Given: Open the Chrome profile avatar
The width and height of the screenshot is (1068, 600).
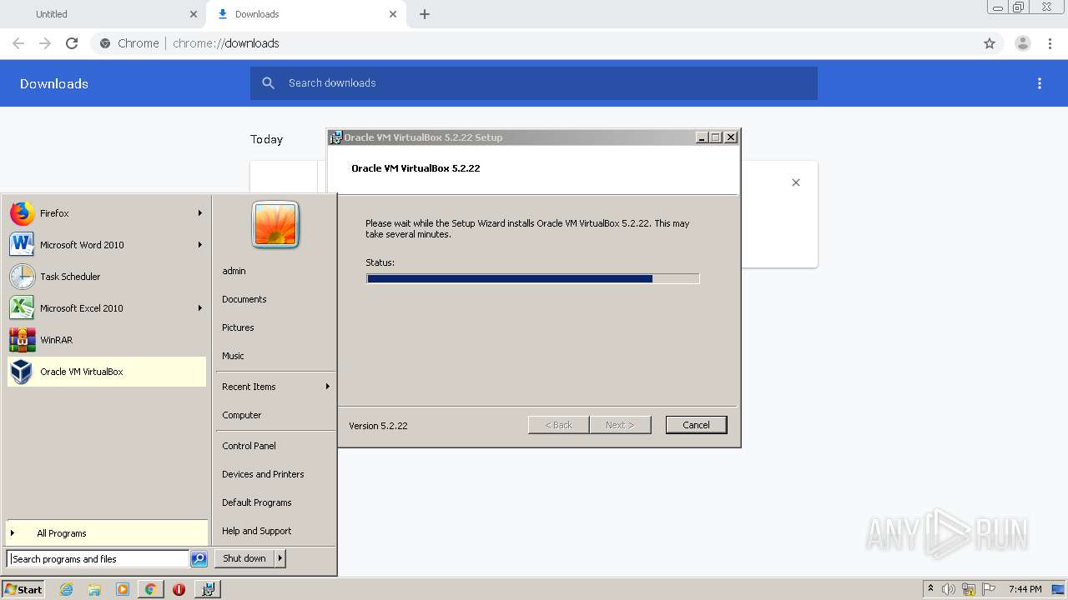Looking at the screenshot, I should tap(1023, 43).
